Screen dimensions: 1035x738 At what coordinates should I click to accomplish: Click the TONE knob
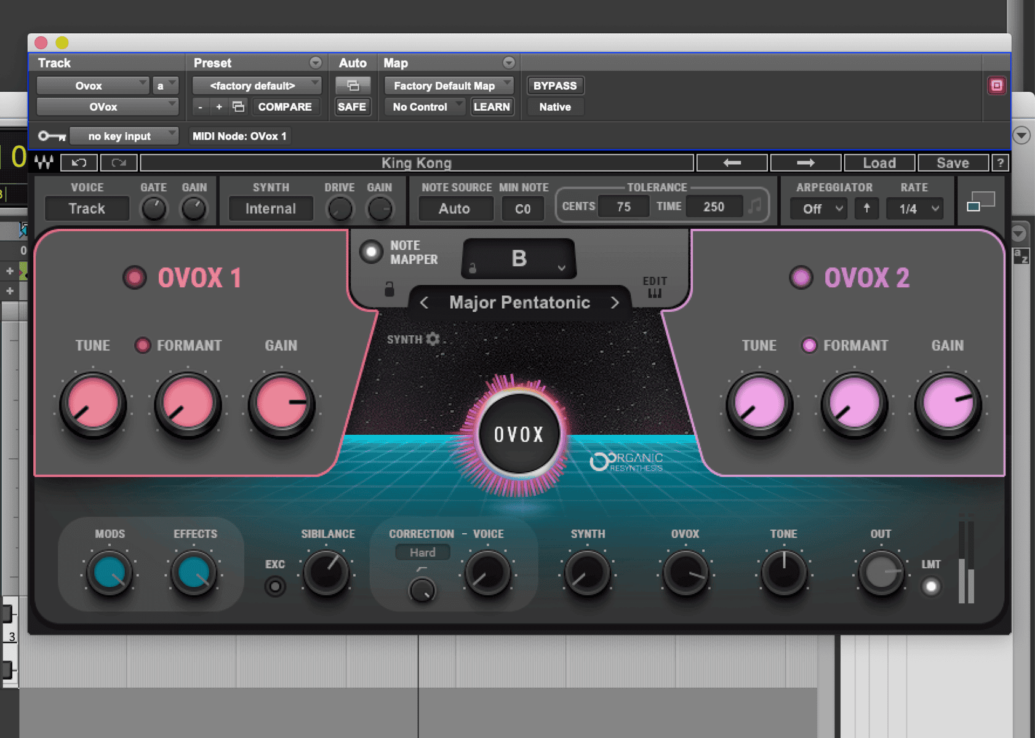[783, 573]
